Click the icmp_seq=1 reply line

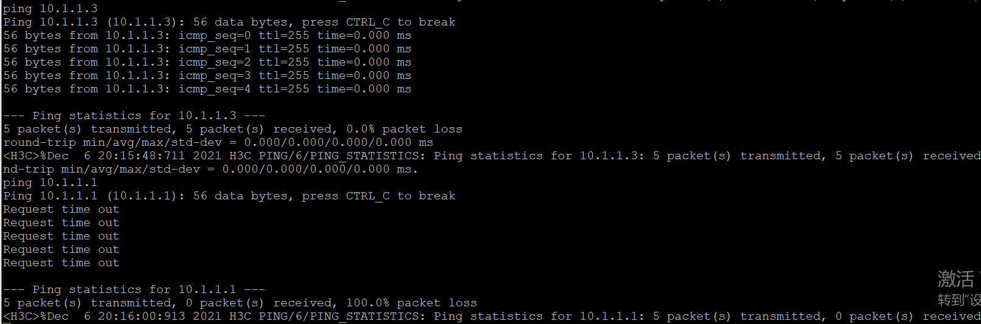coord(207,49)
